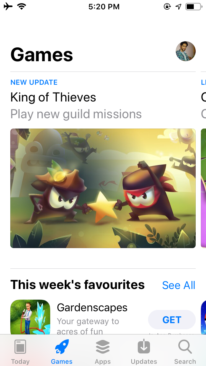Open the Gardenscapes app icon

(x=30, y=317)
